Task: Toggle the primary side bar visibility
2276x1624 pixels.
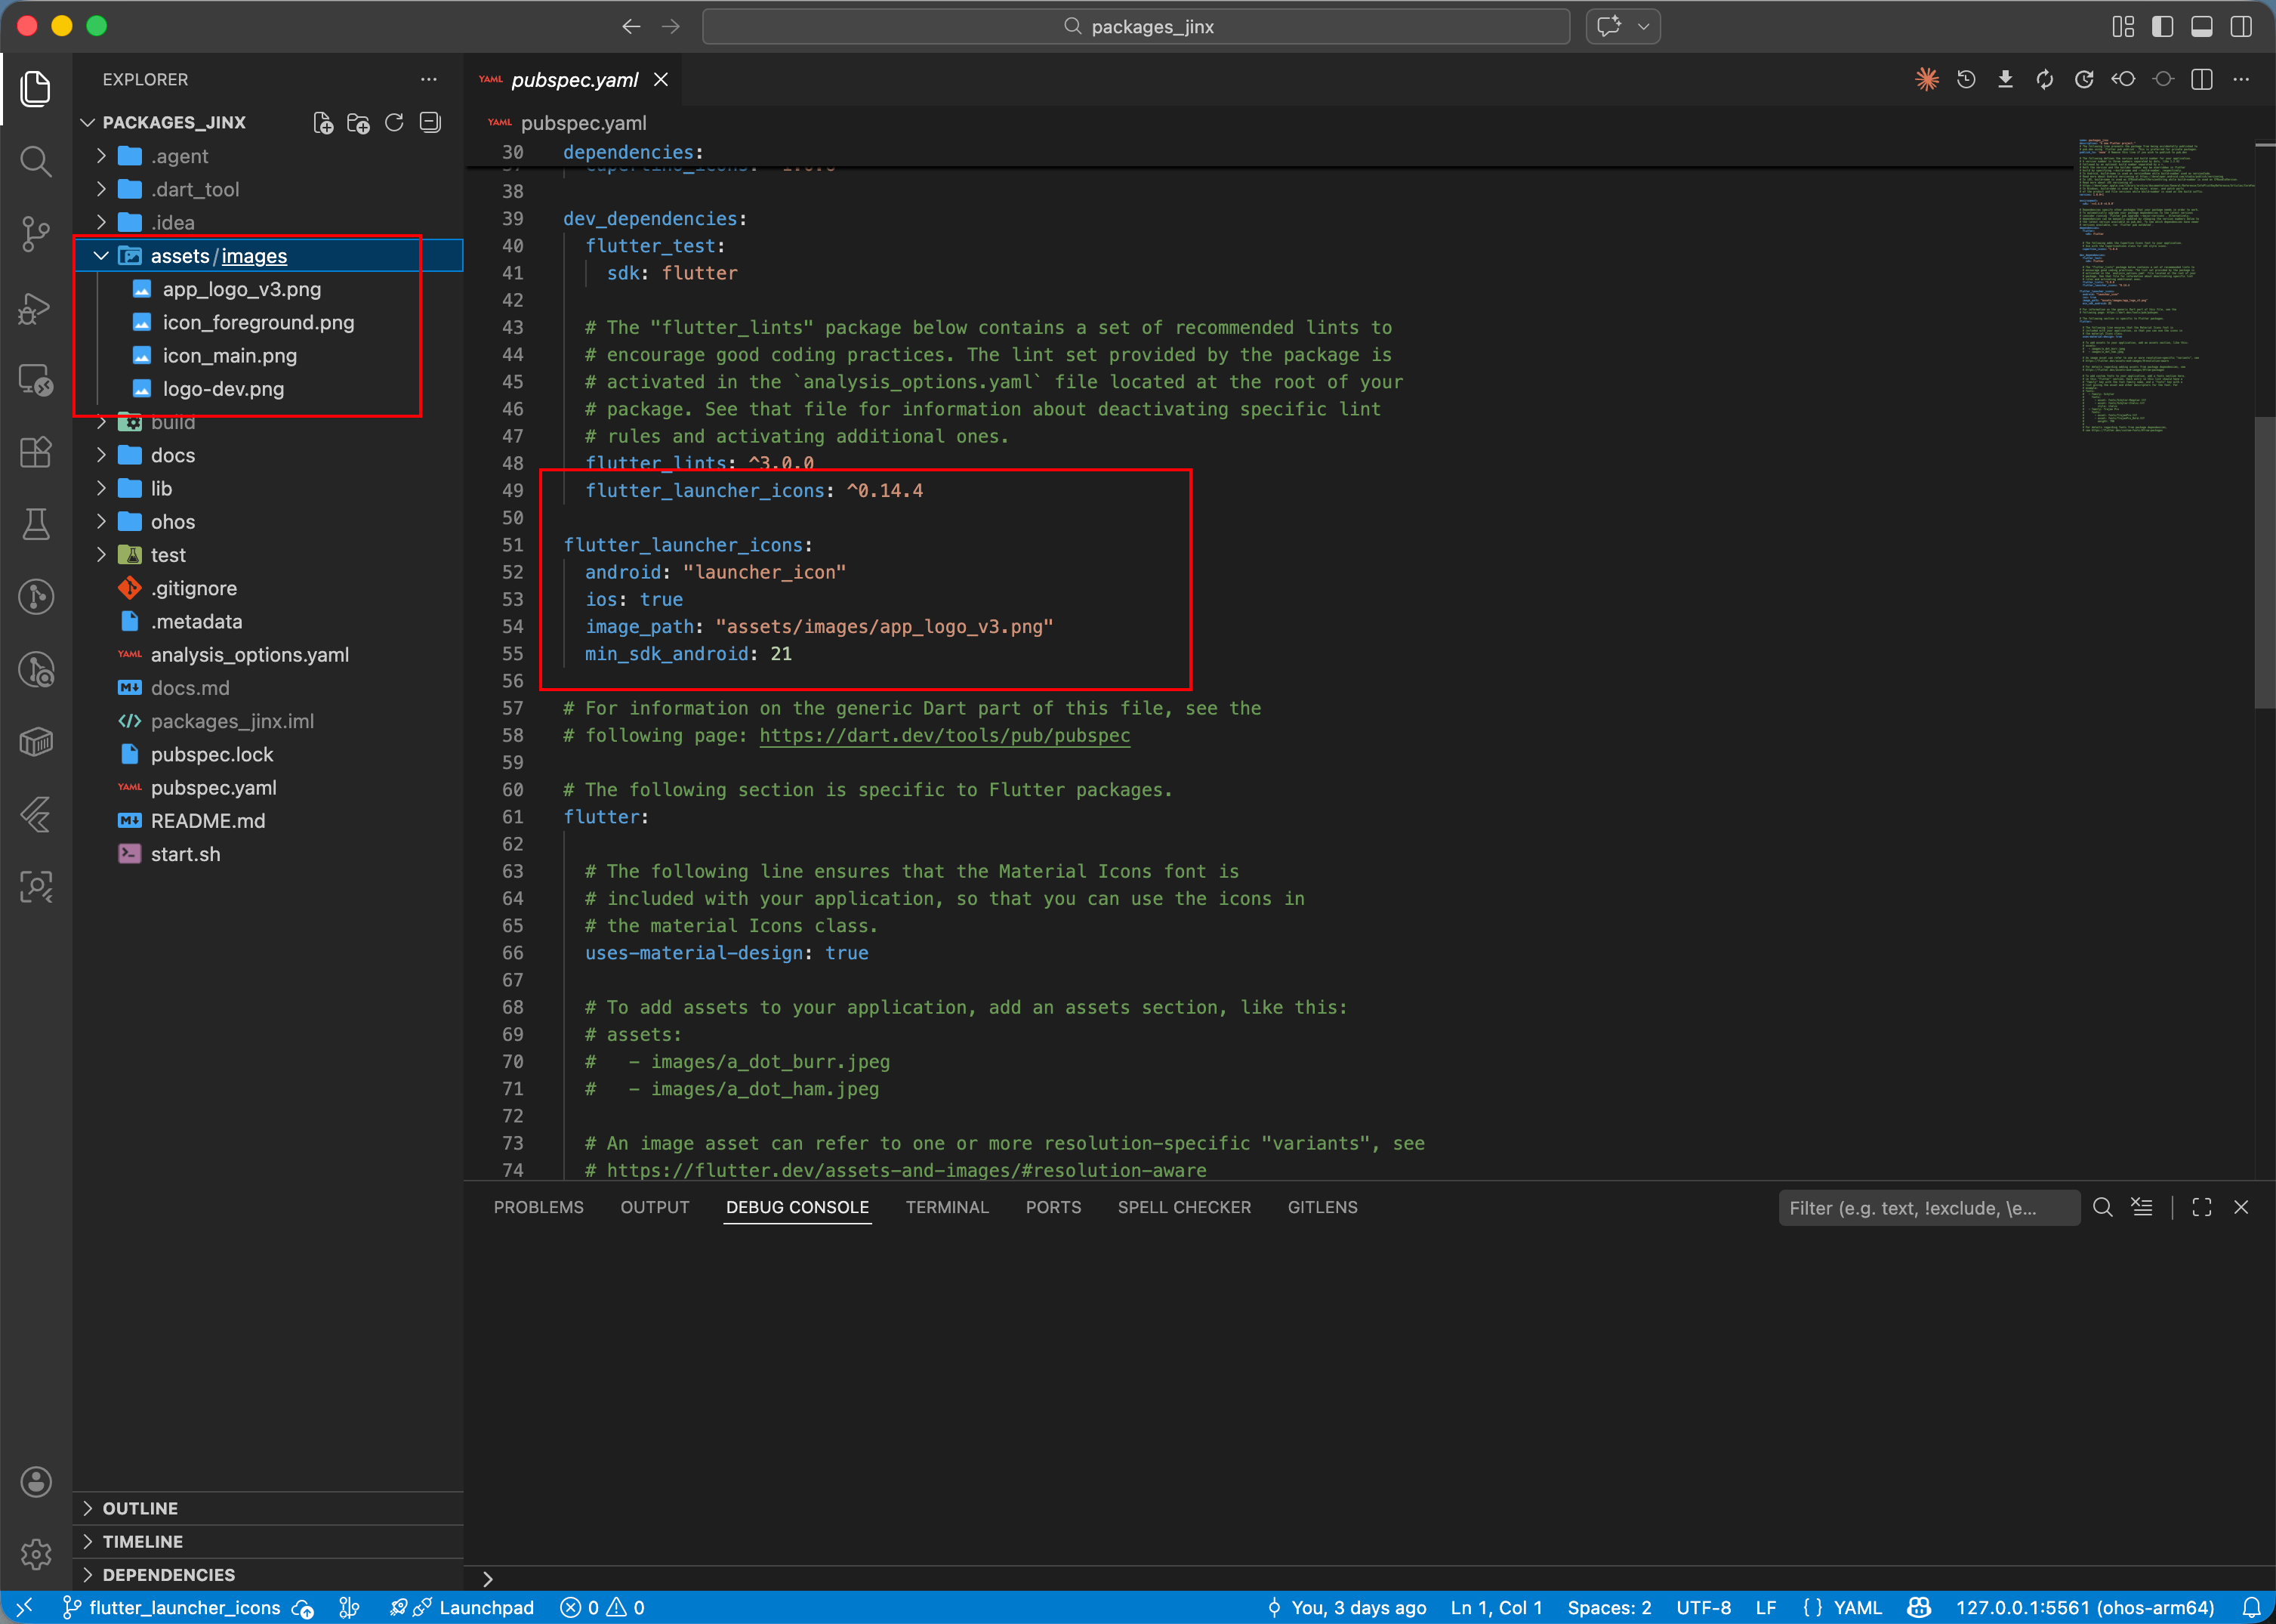Action: tap(2162, 27)
